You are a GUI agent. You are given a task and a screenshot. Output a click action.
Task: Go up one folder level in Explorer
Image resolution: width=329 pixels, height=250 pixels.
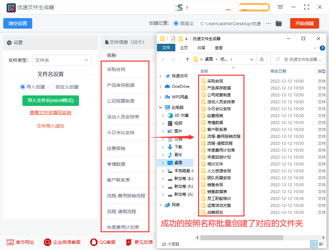pos(188,60)
